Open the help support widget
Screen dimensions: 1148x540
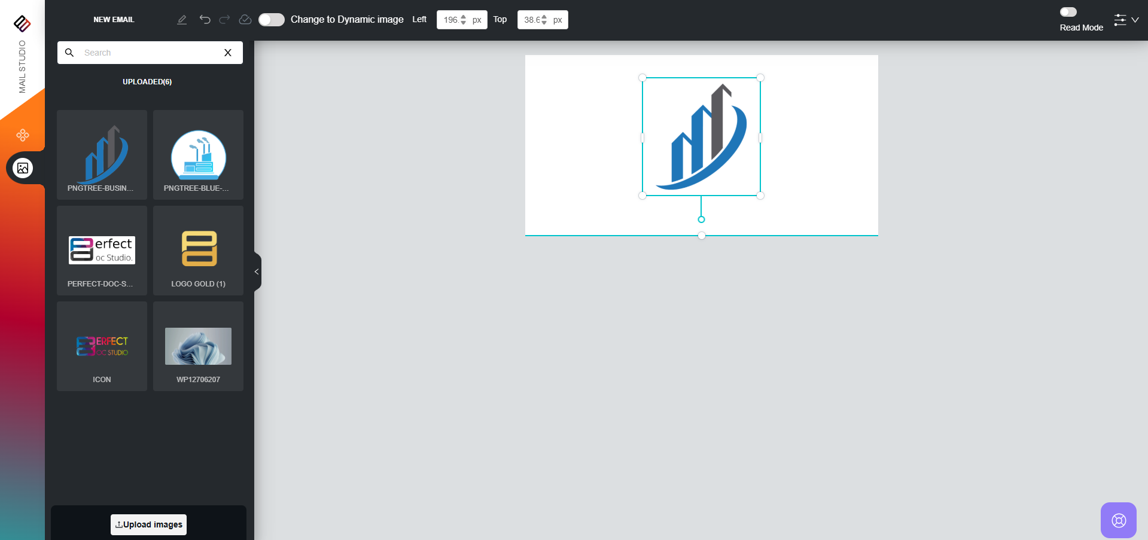coord(1118,520)
